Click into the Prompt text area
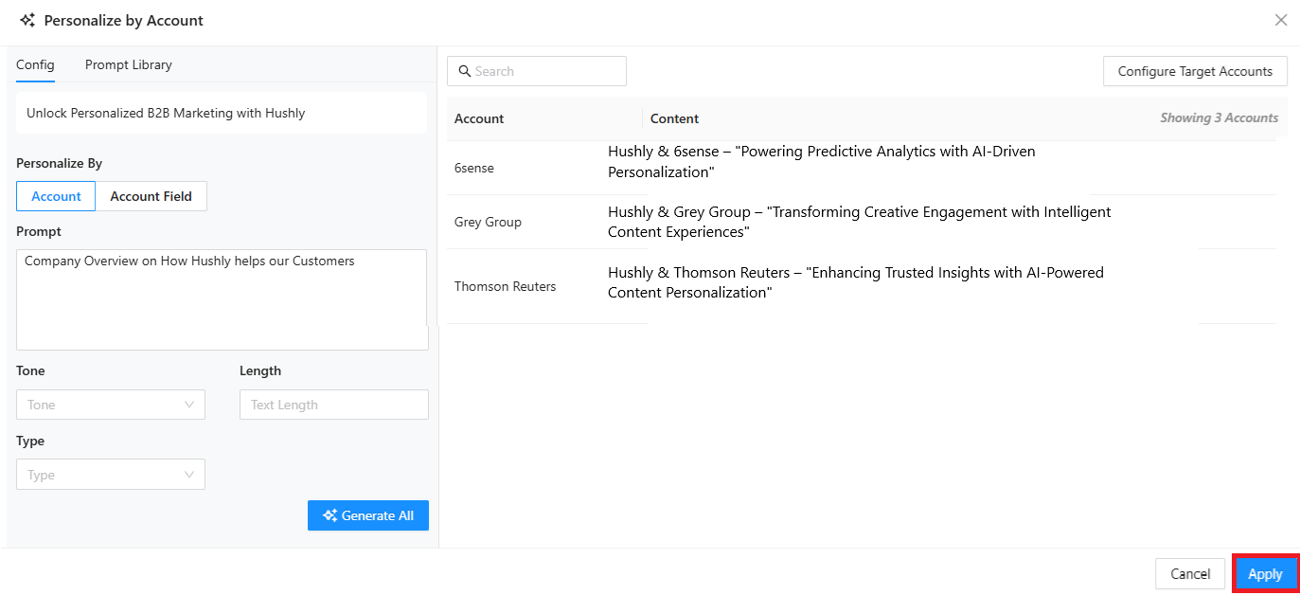1300x595 pixels. (223, 299)
